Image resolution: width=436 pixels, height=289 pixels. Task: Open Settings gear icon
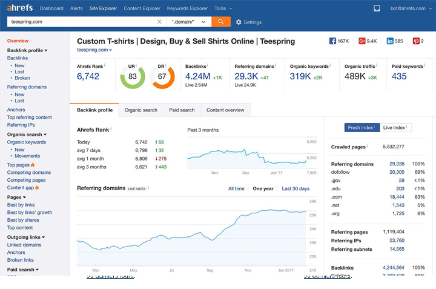[x=239, y=22]
